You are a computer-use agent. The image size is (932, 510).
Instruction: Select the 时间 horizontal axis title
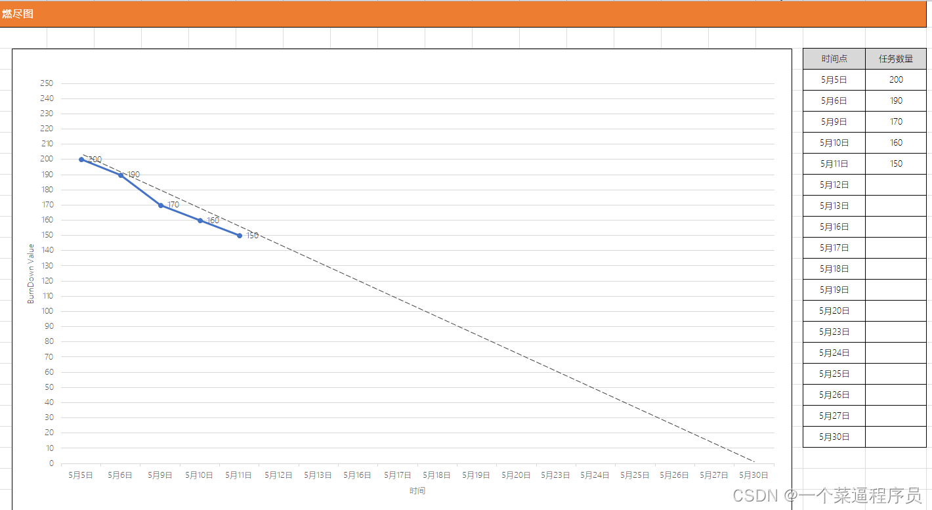[417, 490]
